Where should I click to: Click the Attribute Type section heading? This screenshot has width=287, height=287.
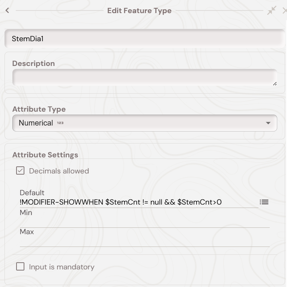tap(39, 109)
